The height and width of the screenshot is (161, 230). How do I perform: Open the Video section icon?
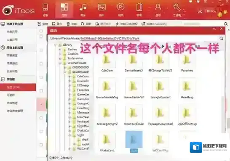click(120, 10)
